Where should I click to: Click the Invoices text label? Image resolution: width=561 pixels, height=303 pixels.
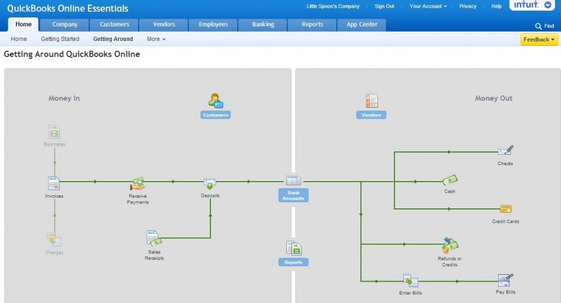pyautogui.click(x=54, y=196)
